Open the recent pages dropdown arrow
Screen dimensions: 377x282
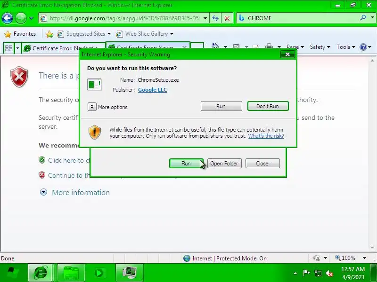[31, 18]
